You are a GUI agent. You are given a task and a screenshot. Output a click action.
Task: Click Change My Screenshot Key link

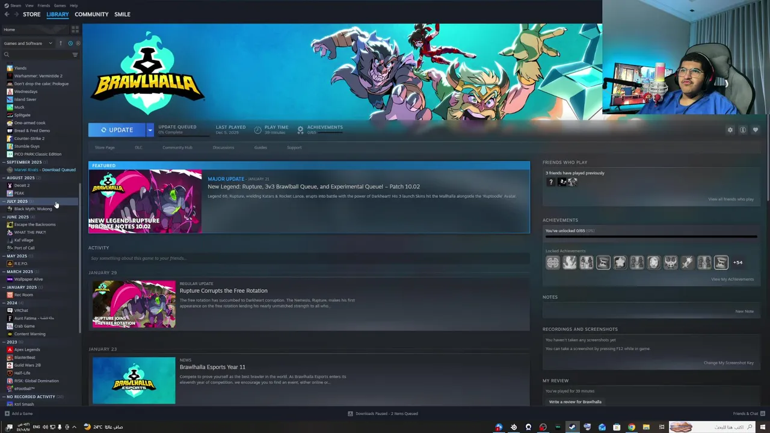coord(728,363)
